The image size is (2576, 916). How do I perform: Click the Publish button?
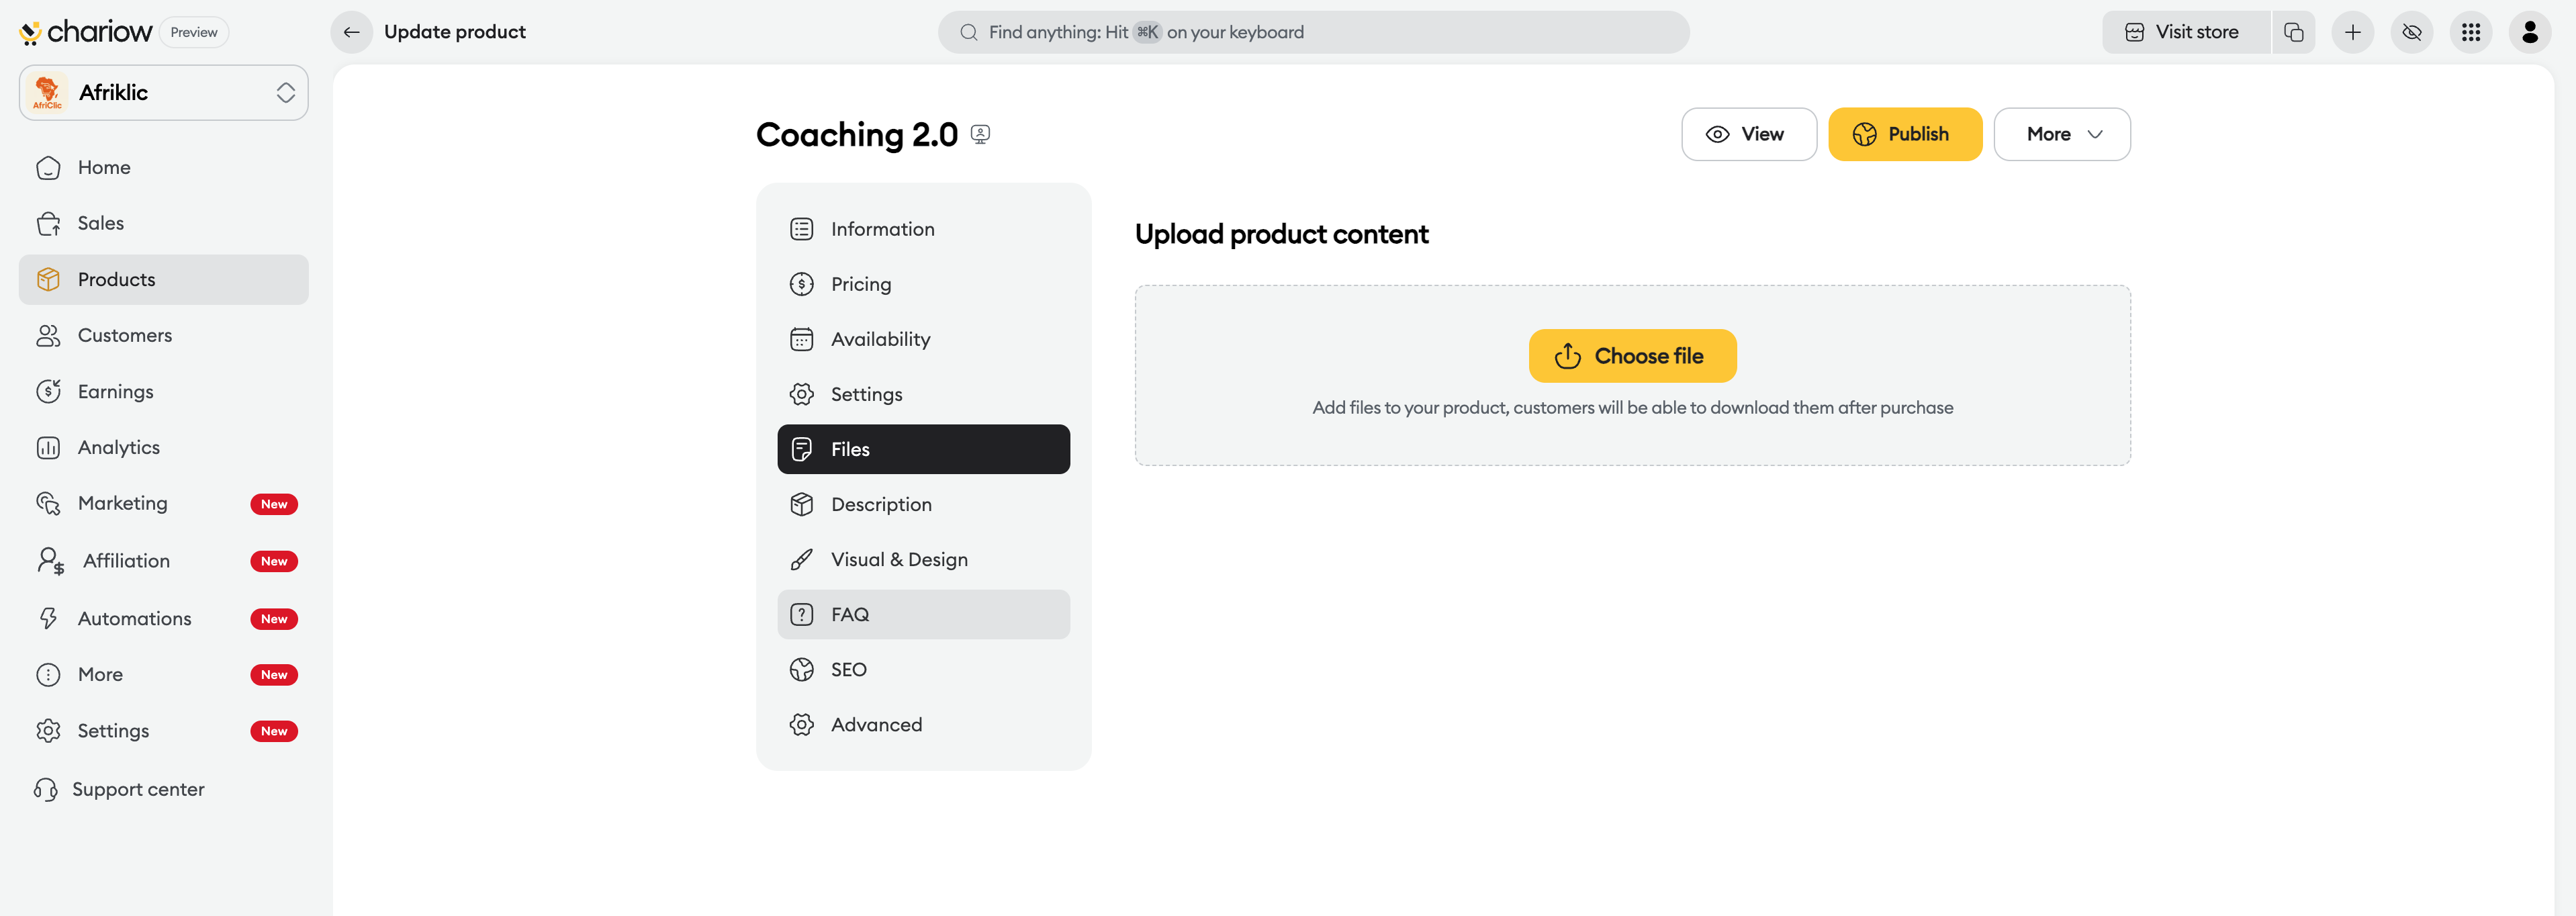pos(1904,134)
